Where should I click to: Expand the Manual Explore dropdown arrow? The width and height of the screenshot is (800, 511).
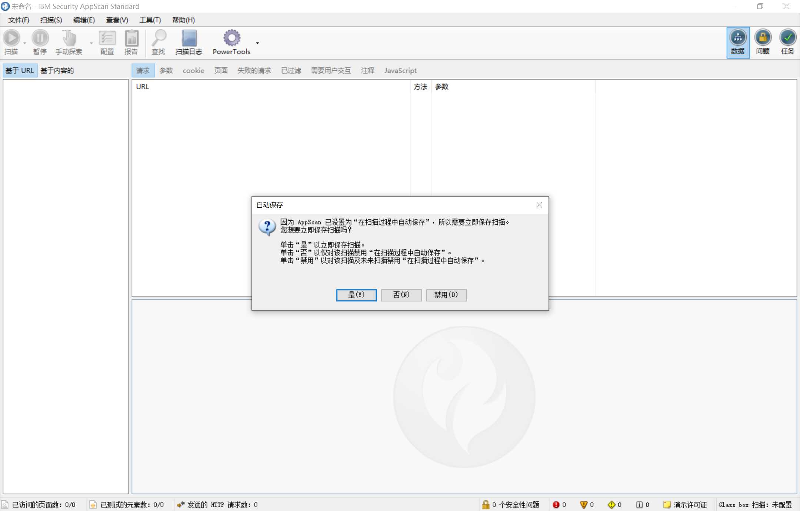pos(91,43)
